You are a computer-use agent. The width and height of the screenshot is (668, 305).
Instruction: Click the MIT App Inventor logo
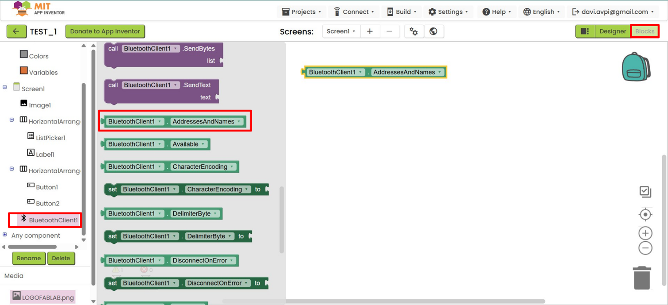click(39, 9)
